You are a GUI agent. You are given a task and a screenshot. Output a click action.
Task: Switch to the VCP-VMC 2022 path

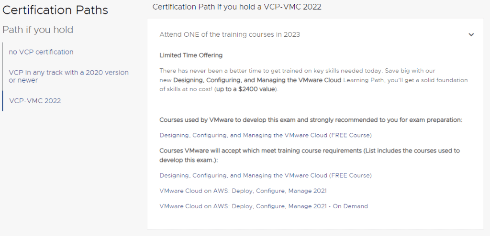35,101
